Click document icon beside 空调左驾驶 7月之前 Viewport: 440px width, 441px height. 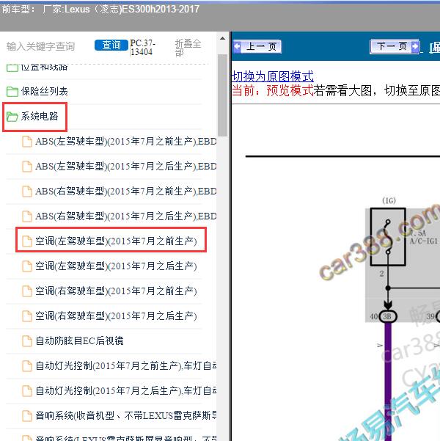(27, 241)
